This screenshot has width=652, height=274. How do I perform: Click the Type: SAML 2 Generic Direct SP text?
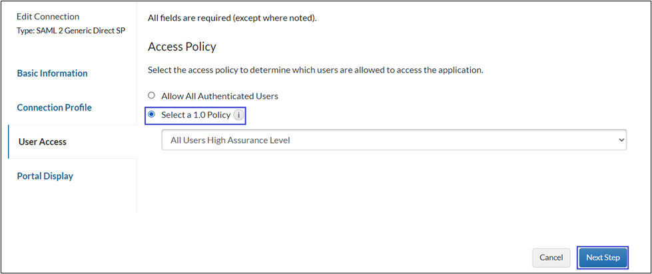pyautogui.click(x=71, y=31)
